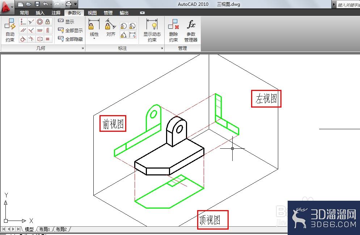This screenshot has width=360, height=235.
Task: Select the Collinear constraint icon
Action: [x=31, y=22]
